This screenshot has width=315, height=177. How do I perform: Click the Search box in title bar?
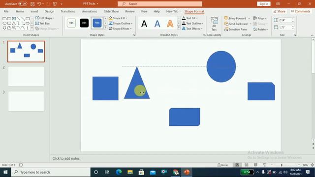(x=160, y=4)
